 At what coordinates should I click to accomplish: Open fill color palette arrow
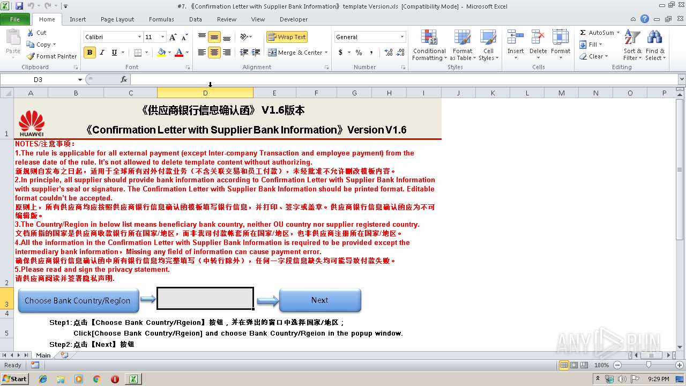pyautogui.click(x=169, y=53)
